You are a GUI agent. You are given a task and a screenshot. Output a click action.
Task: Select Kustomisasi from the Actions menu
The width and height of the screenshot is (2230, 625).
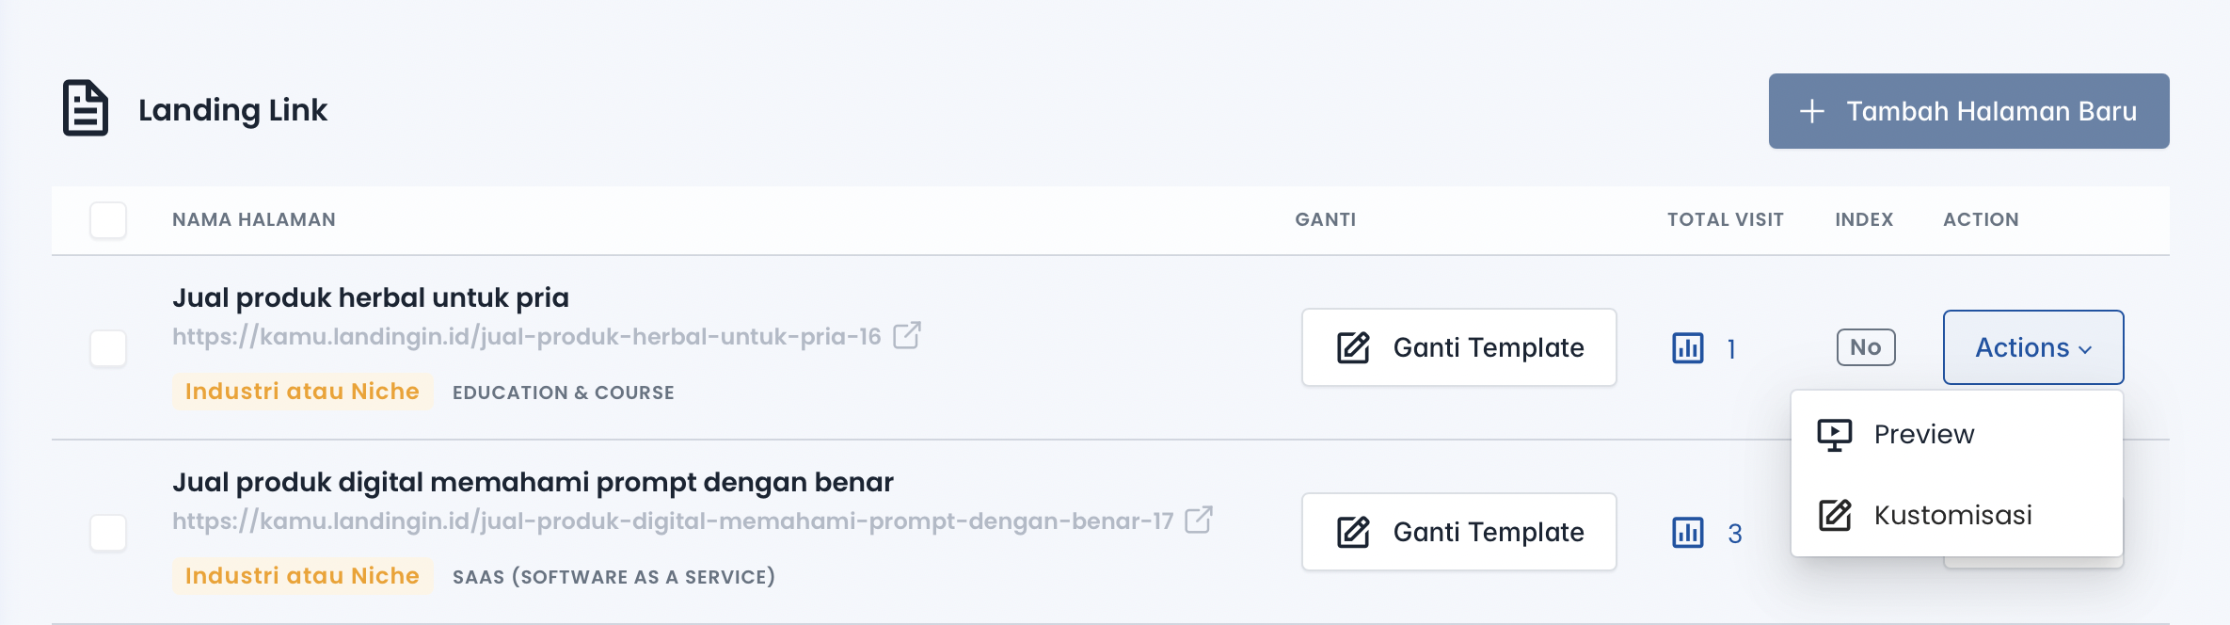1952,516
